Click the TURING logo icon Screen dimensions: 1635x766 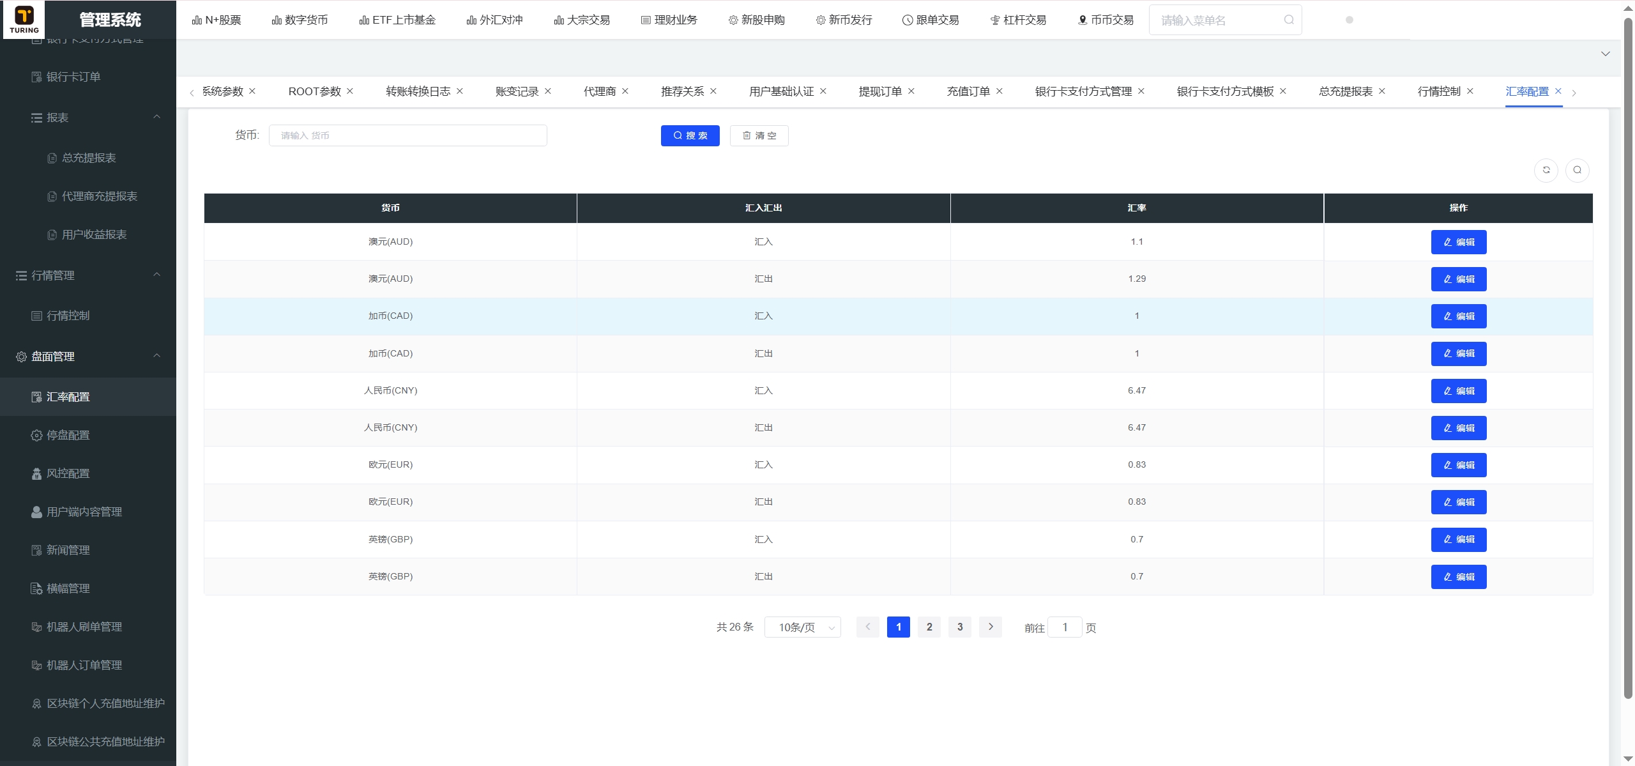24,19
